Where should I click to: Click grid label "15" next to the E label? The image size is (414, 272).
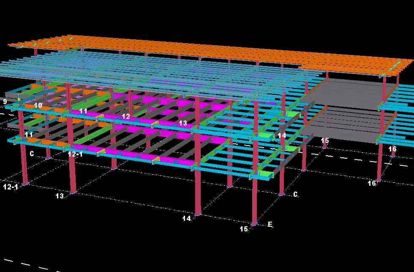pos(244,229)
